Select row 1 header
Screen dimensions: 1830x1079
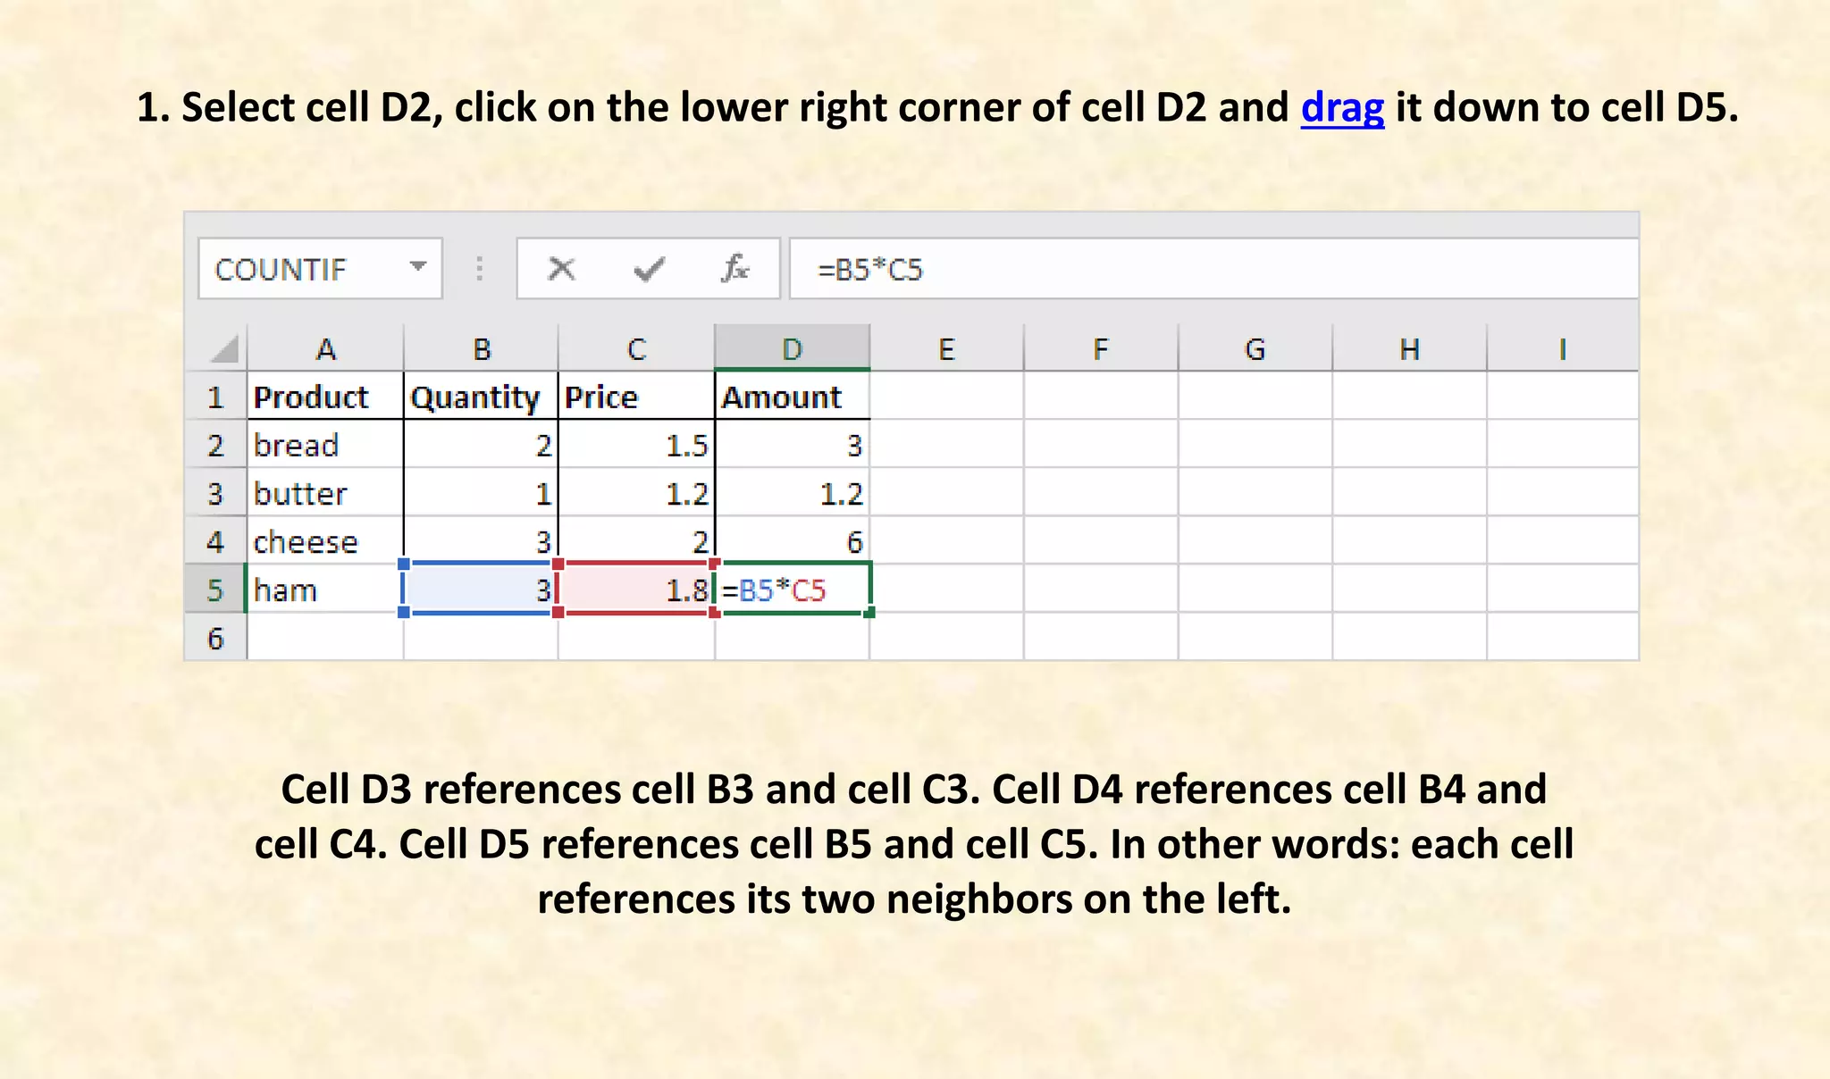point(215,397)
